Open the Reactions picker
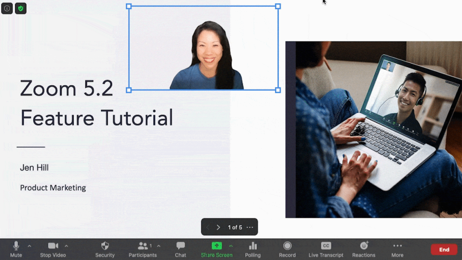Image resolution: width=462 pixels, height=260 pixels. pyautogui.click(x=364, y=249)
